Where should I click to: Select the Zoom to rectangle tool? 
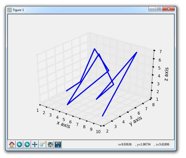43,144
